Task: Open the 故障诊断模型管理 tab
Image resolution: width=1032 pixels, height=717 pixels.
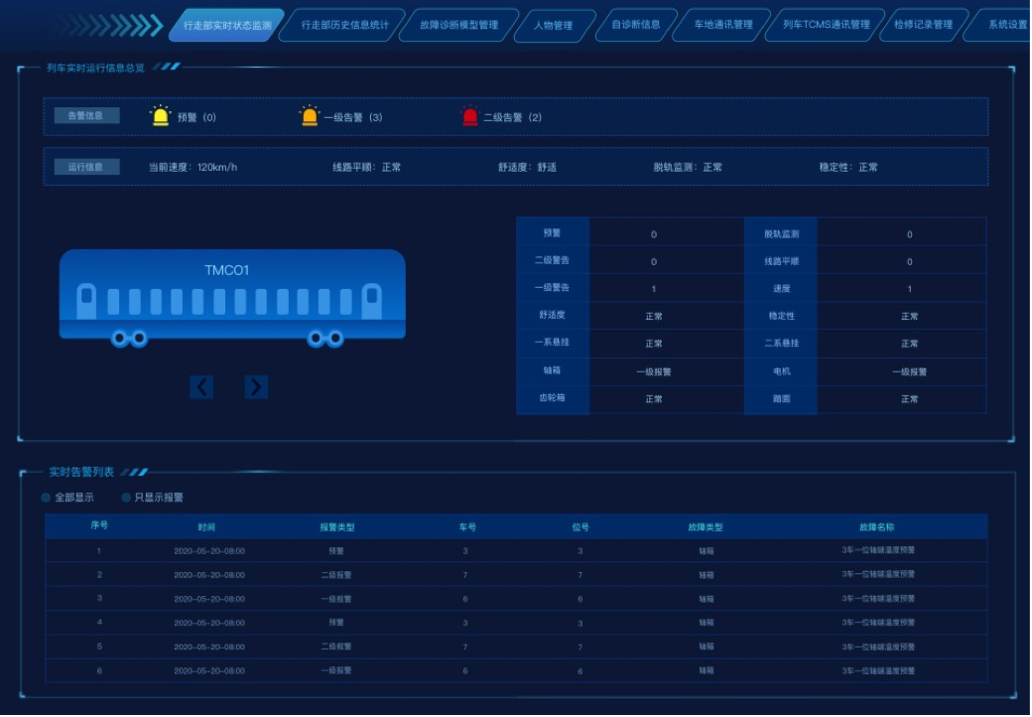Action: pyautogui.click(x=458, y=25)
